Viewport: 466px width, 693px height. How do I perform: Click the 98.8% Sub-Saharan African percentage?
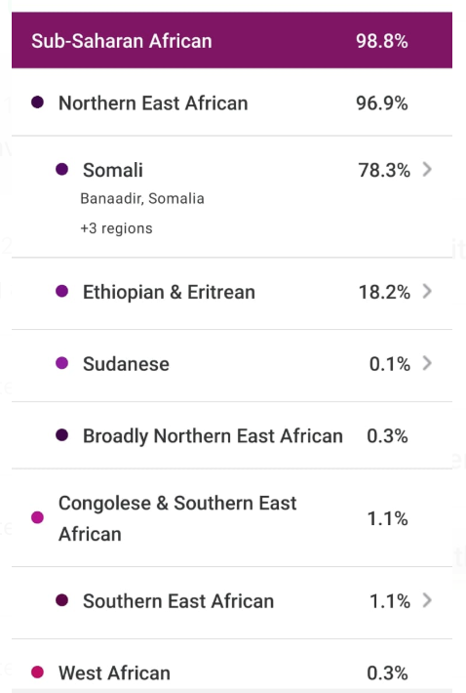tap(382, 41)
